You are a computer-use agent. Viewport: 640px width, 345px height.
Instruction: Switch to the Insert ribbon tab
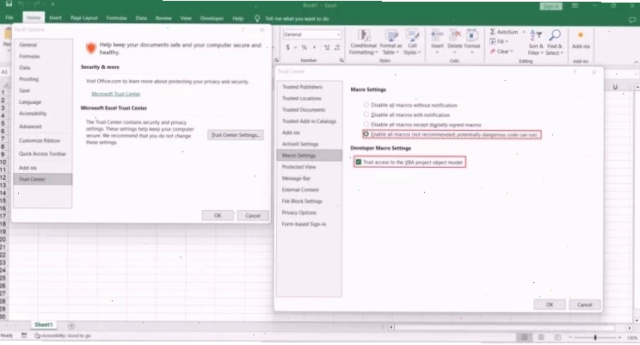(56, 18)
